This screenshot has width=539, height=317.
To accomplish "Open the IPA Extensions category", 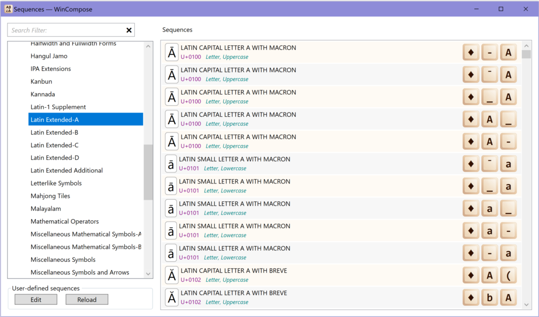I will tap(51, 69).
